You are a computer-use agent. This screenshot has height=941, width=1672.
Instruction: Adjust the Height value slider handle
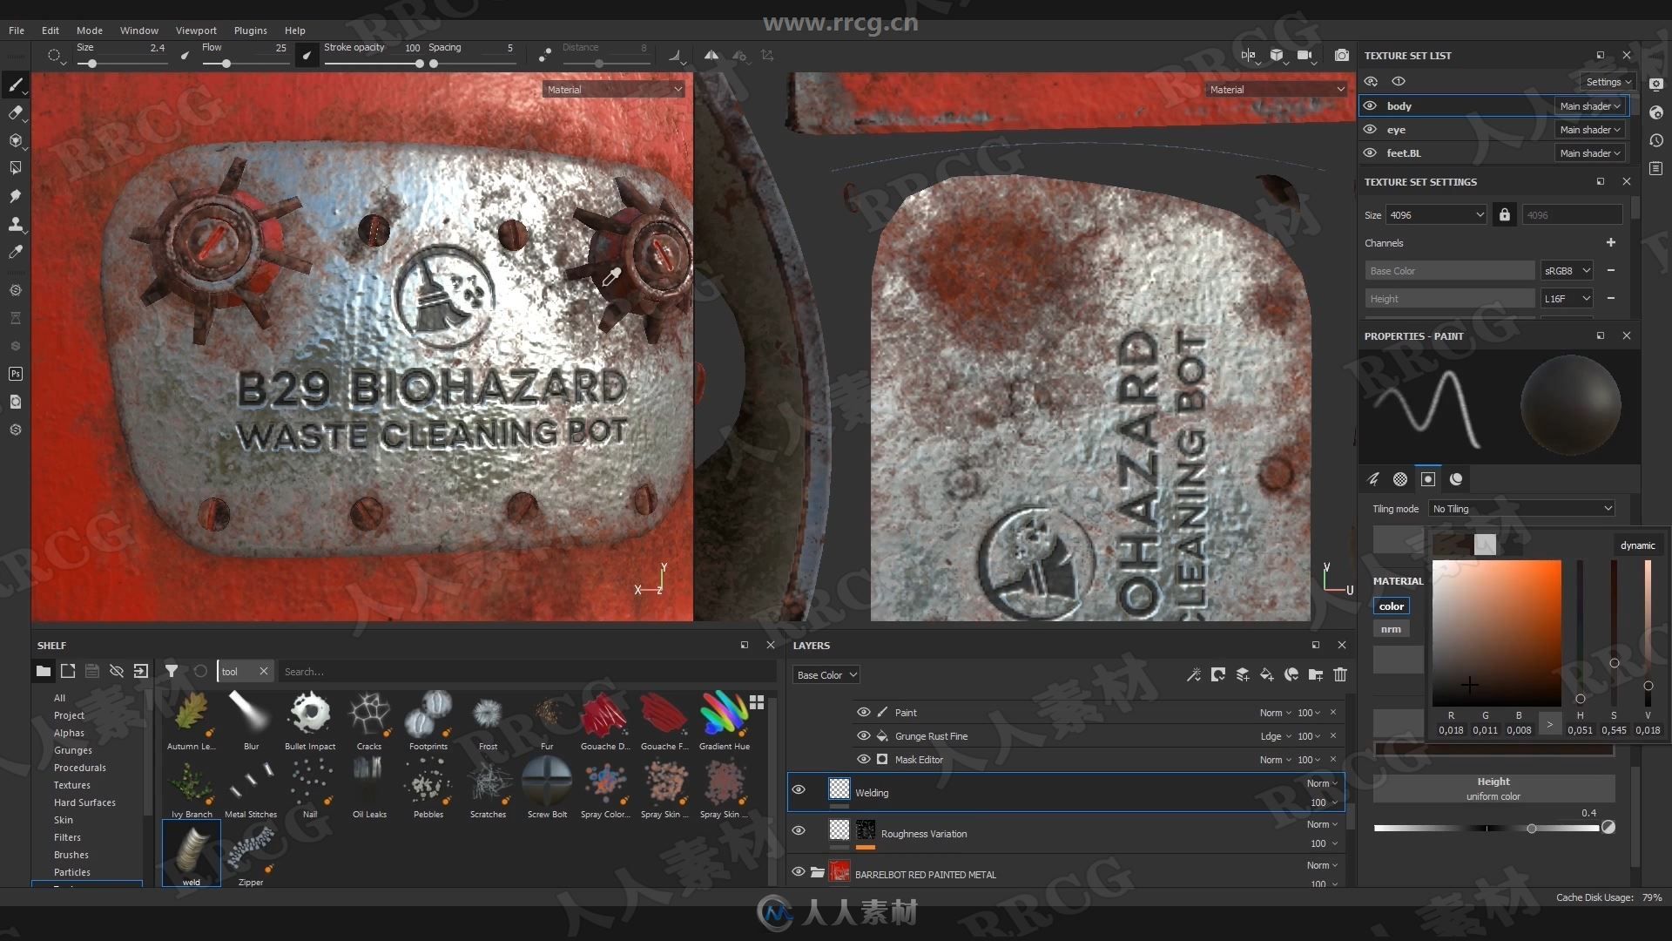coord(1532,829)
